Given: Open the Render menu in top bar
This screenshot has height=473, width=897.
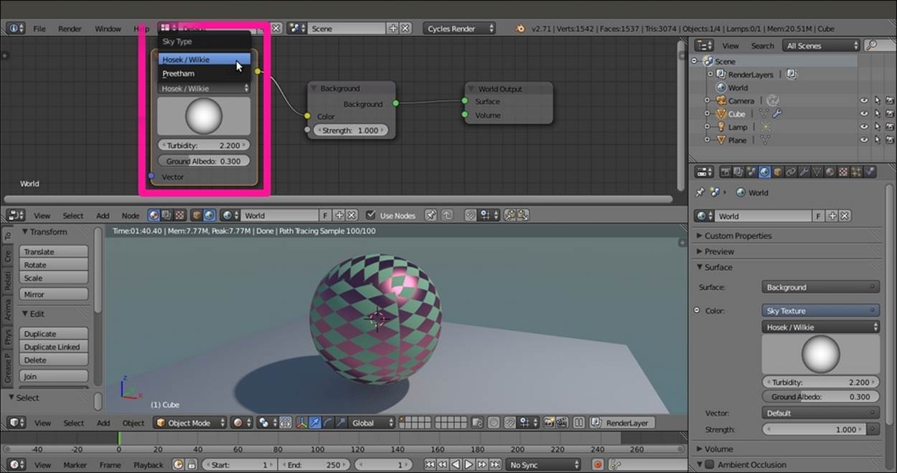Looking at the screenshot, I should coord(70,29).
